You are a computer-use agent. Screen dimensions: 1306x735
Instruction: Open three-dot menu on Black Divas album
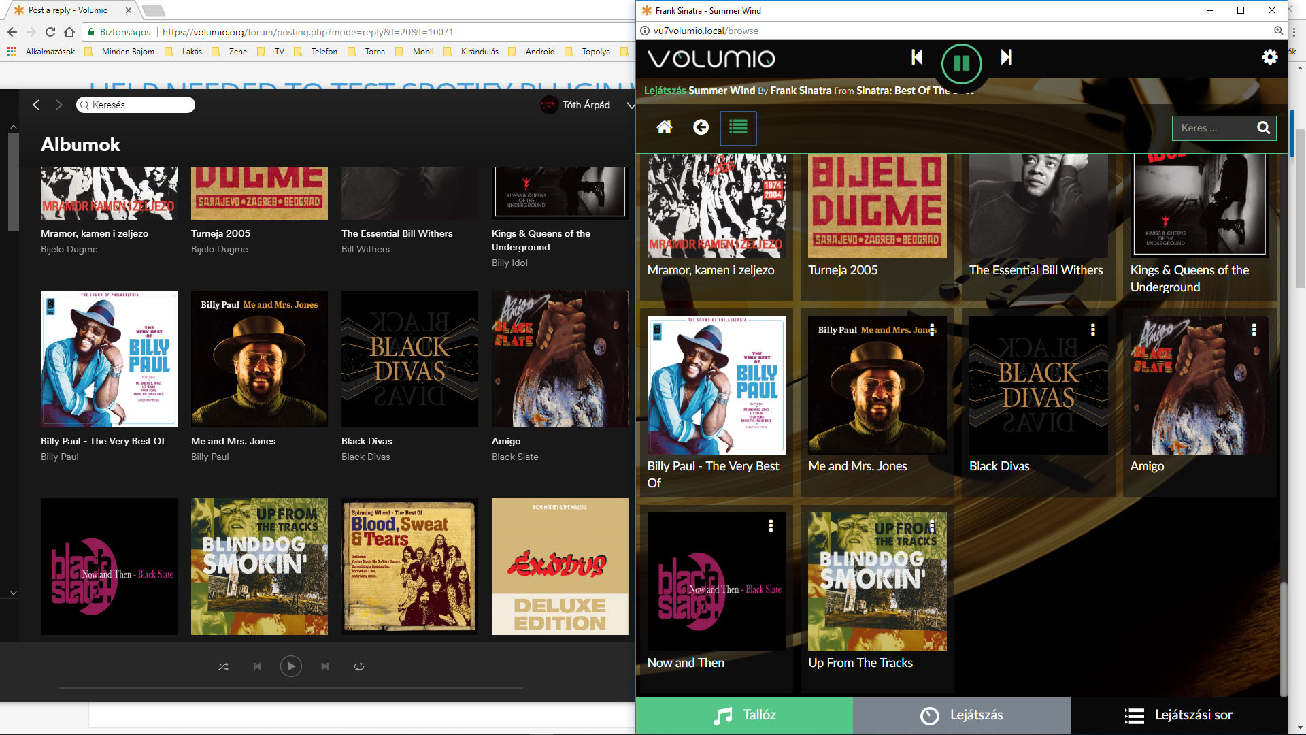(x=1092, y=329)
